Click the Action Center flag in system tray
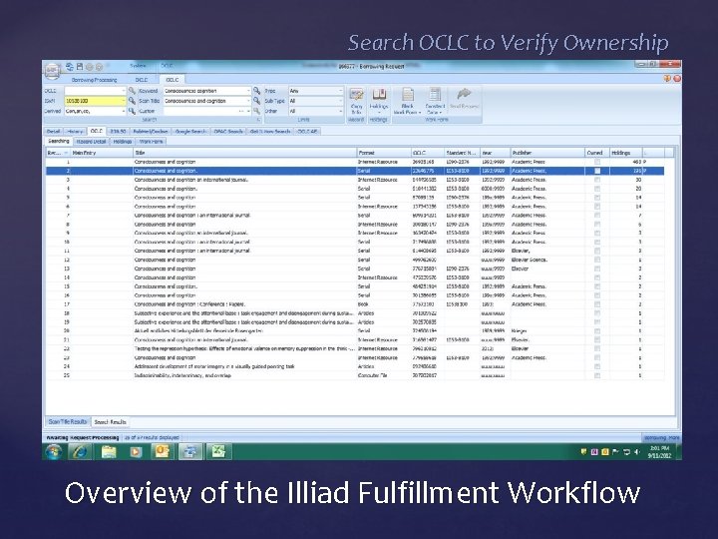 coord(616,452)
